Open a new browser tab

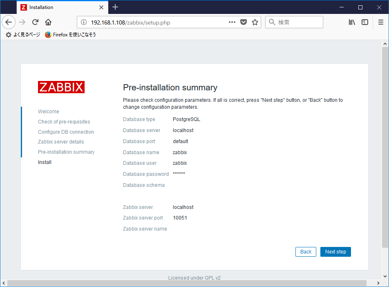[x=115, y=7]
